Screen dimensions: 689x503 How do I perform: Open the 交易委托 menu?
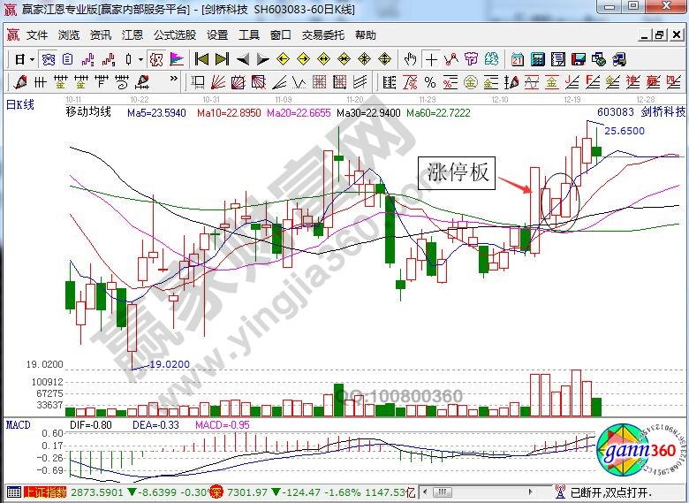point(322,35)
